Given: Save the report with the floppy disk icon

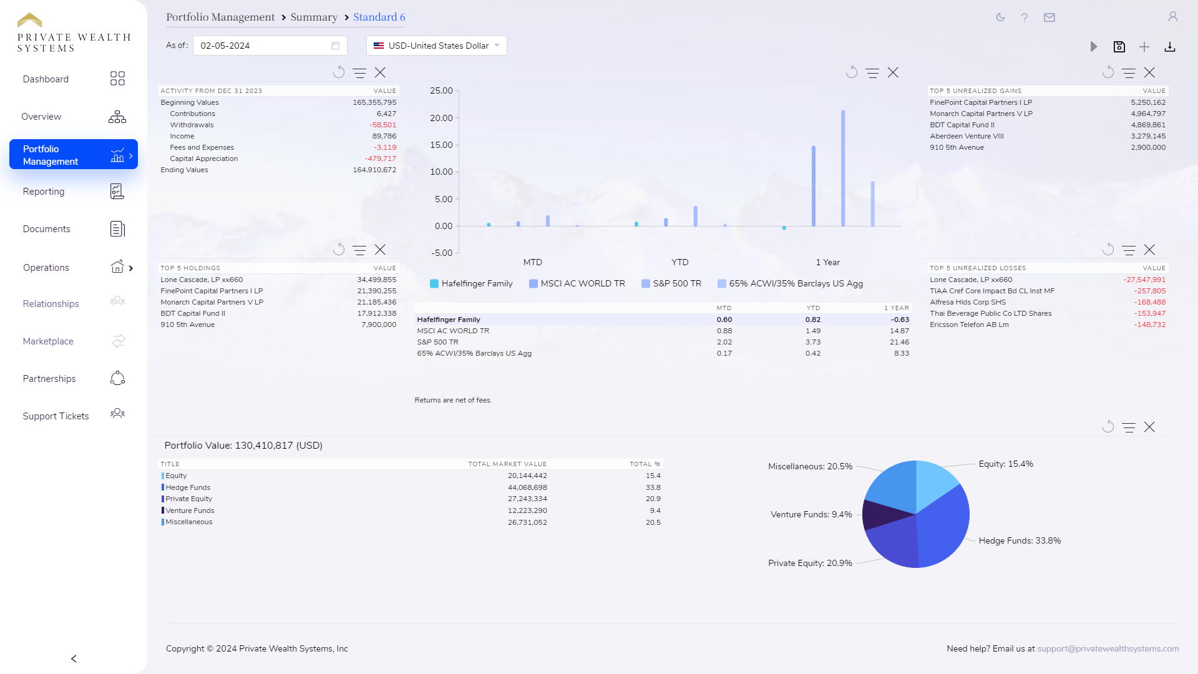Looking at the screenshot, I should [x=1119, y=46].
